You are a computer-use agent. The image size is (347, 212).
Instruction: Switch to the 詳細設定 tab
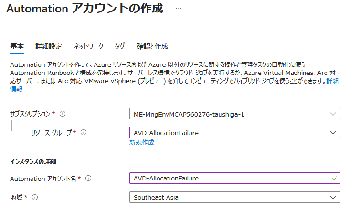(x=49, y=46)
